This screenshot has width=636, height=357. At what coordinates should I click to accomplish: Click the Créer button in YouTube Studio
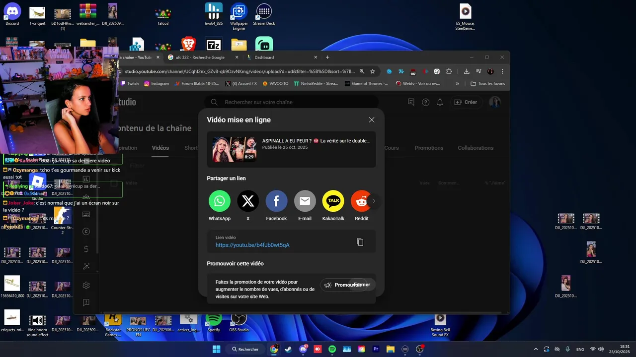coord(466,102)
